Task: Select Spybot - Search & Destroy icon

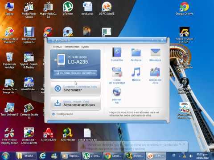Action: click(x=29, y=60)
